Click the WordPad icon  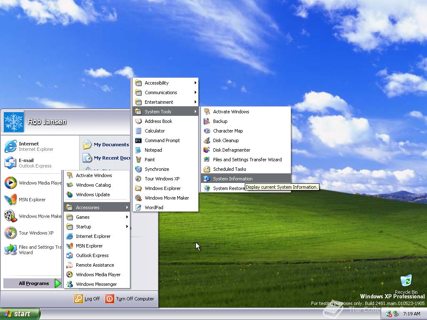point(138,207)
